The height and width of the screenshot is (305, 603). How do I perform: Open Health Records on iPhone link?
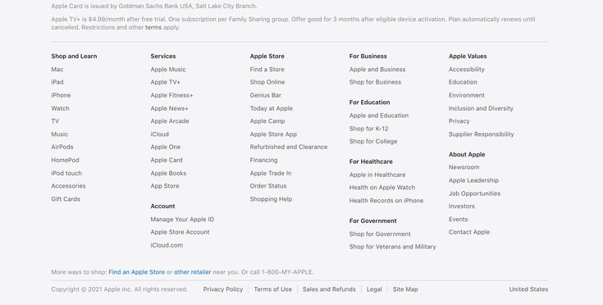tap(386, 201)
